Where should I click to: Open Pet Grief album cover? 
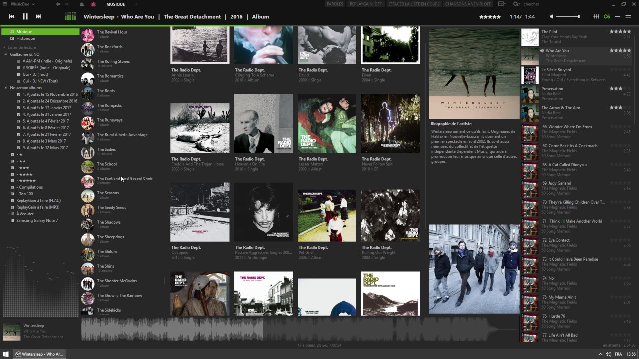[327, 216]
